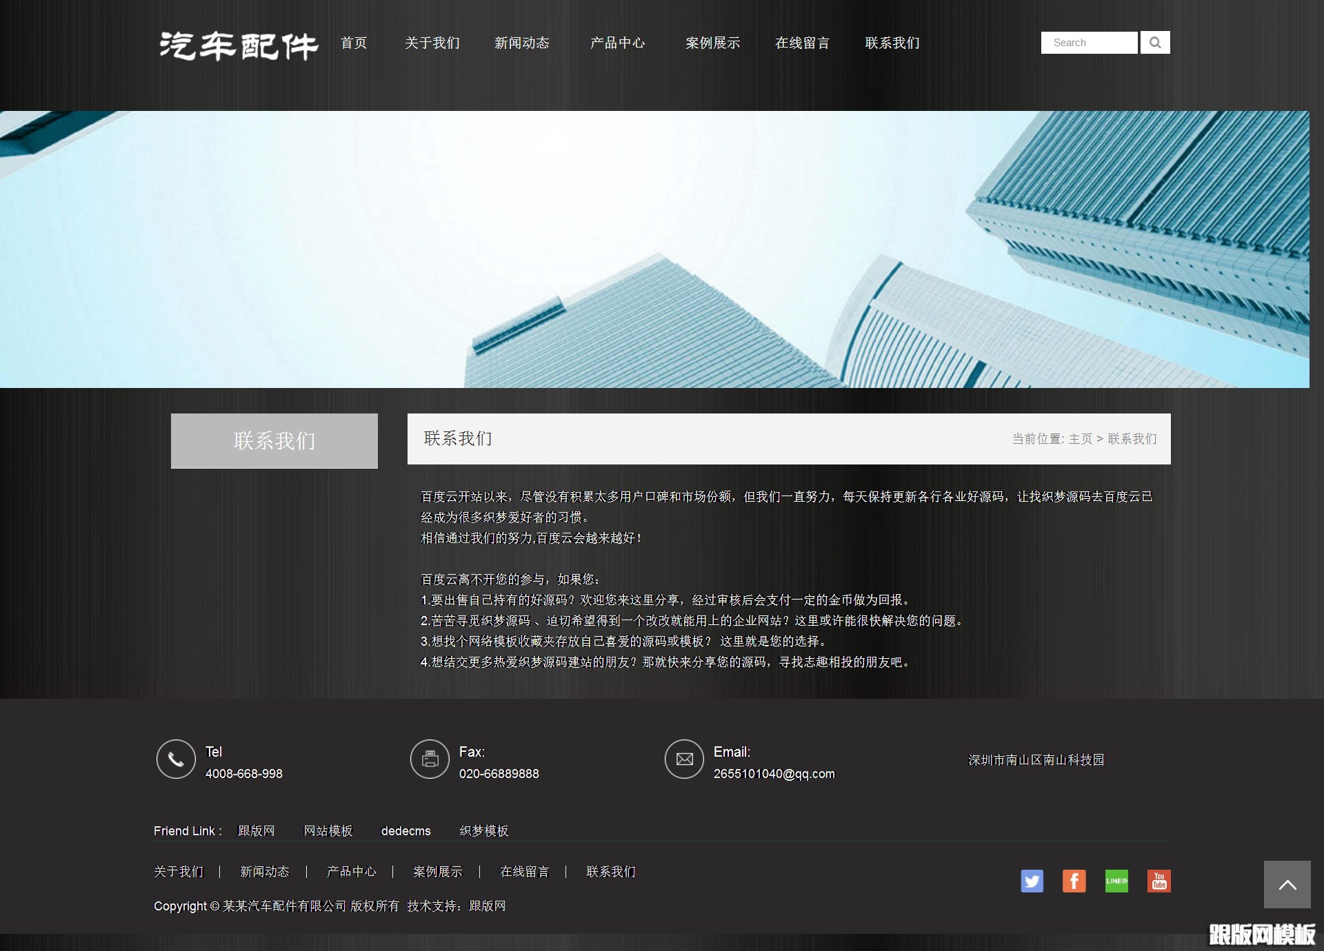Click the Facebook icon in footer
The image size is (1324, 951).
coord(1074,880)
